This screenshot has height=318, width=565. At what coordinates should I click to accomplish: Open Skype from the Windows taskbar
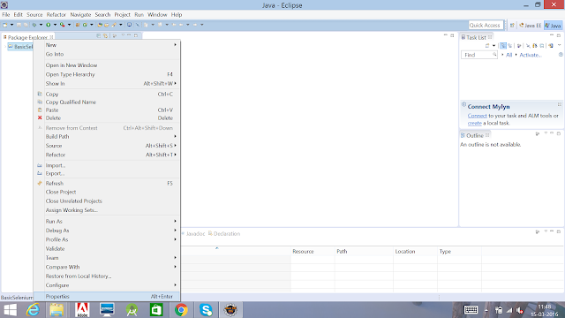(x=206, y=310)
